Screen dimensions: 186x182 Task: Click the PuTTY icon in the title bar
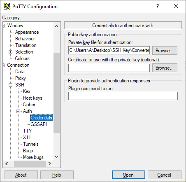(7, 6)
